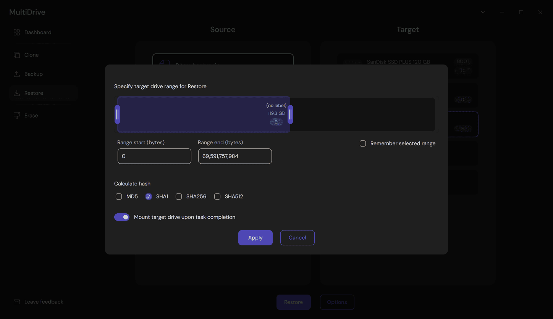The image size is (553, 319).
Task: Click the Erase tool icon in sidebar
Action: pyautogui.click(x=16, y=115)
